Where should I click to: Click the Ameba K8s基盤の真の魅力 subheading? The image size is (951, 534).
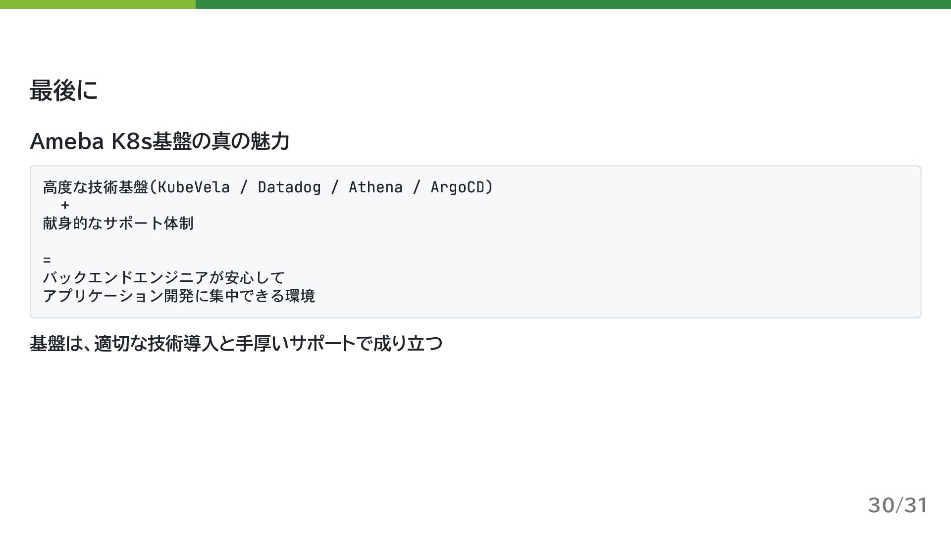click(159, 141)
